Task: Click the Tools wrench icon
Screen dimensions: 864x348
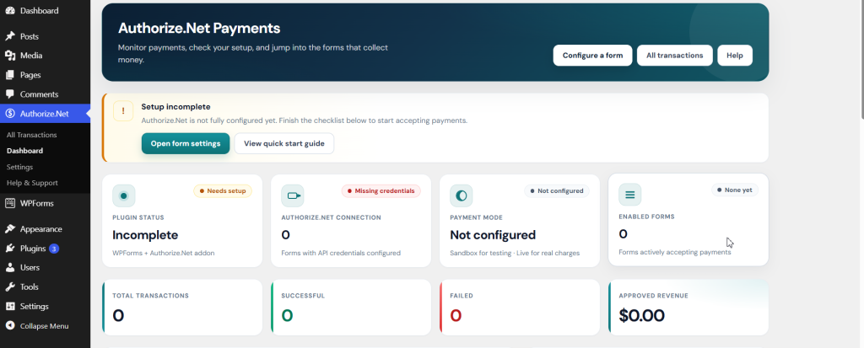Action: click(10, 286)
